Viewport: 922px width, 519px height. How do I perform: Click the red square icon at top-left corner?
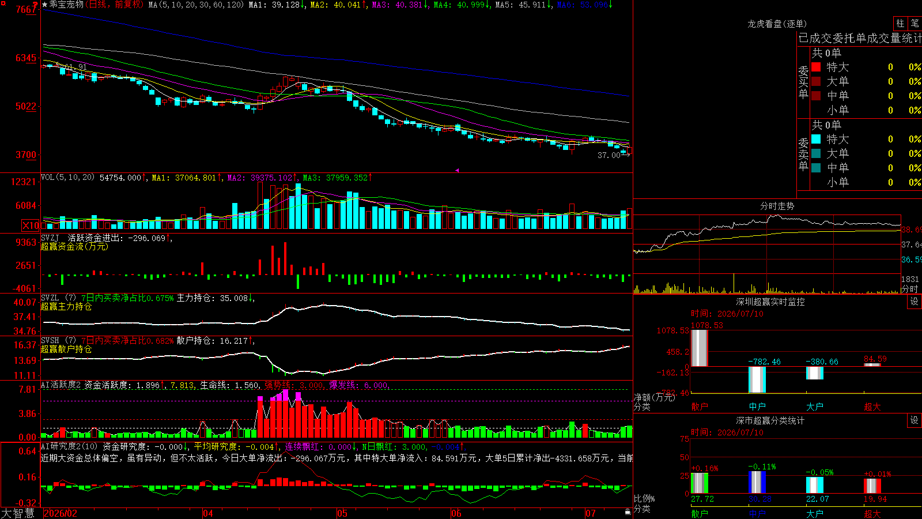pos(2,2)
